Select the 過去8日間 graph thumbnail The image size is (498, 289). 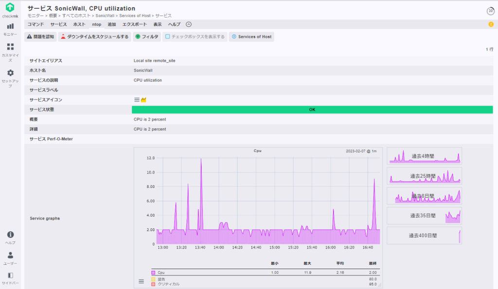(x=424, y=196)
